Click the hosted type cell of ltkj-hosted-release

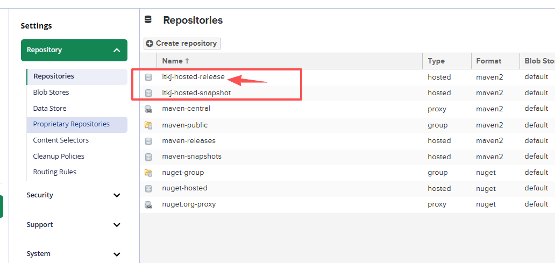pyautogui.click(x=439, y=77)
